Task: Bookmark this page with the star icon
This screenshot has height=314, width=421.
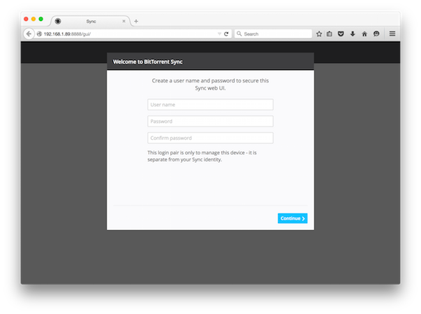Action: (x=319, y=34)
